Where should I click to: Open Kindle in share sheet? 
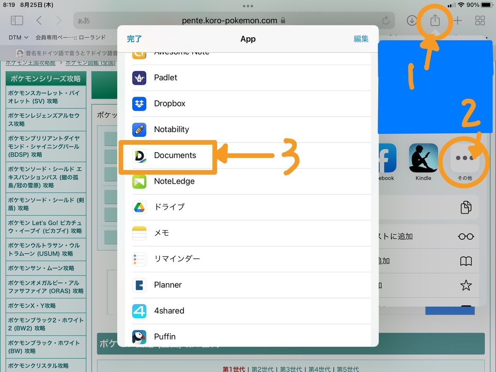click(423, 162)
